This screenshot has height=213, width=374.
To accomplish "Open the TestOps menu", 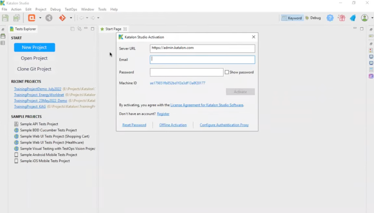I will click(x=71, y=9).
